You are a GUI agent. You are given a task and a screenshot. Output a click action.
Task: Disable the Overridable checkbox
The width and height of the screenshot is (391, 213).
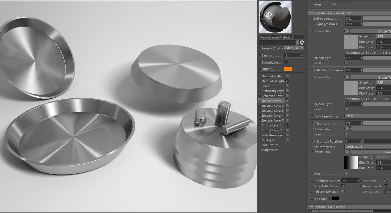click(286, 63)
